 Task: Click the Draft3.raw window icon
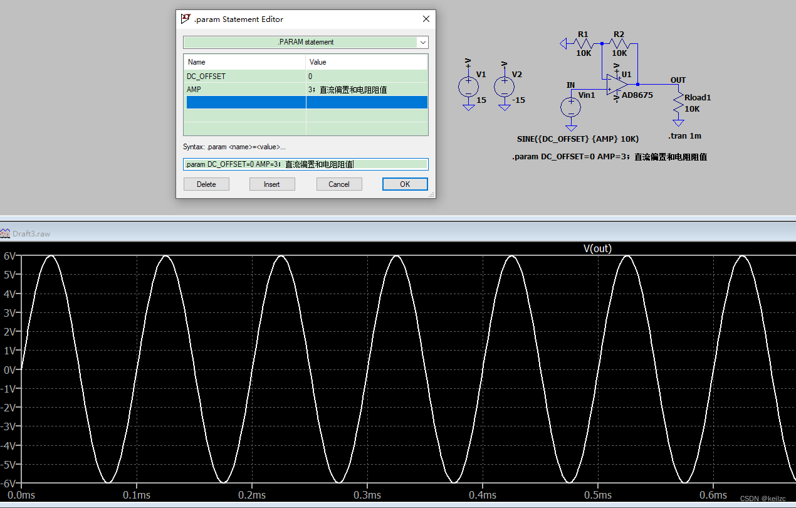pyautogui.click(x=6, y=233)
